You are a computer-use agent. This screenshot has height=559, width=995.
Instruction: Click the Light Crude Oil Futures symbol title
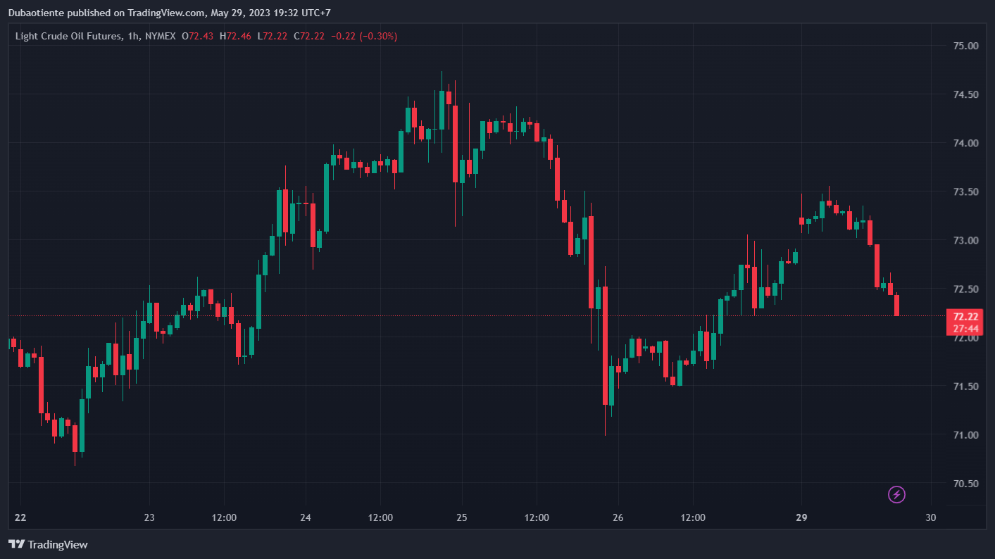point(68,36)
